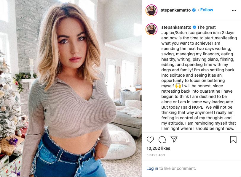Share the post with the paper plane icon
The width and height of the screenshot is (241, 177).
point(174,139)
